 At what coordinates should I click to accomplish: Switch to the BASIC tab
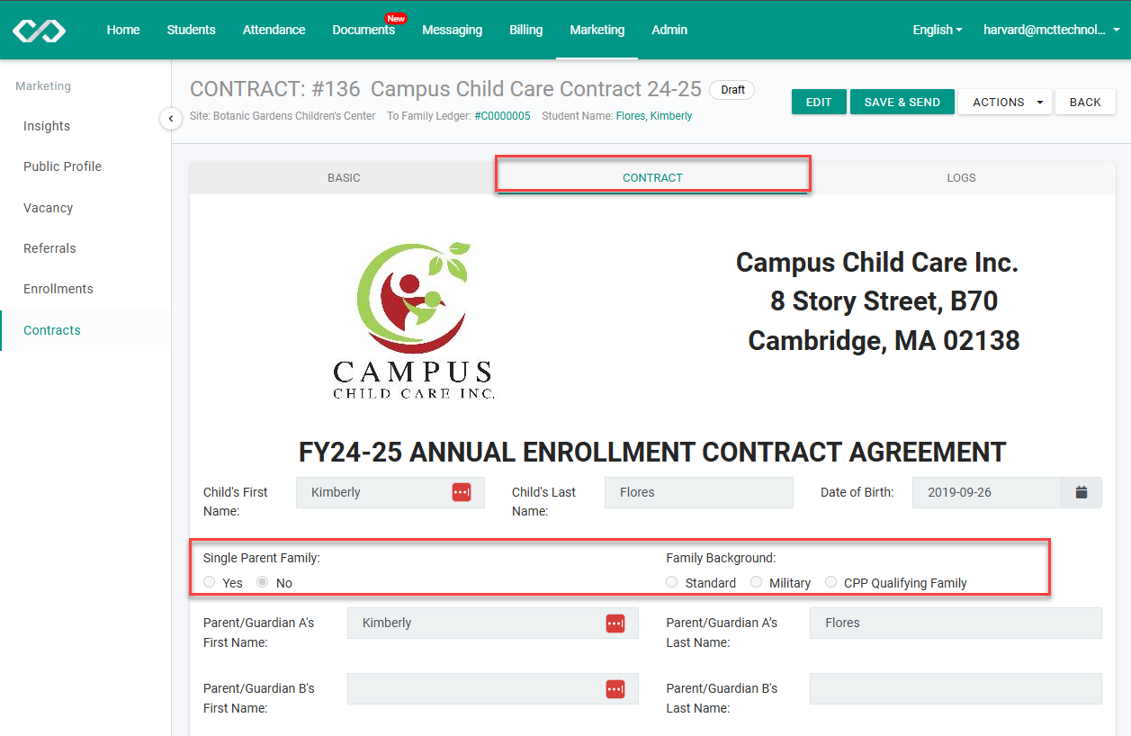tap(344, 177)
